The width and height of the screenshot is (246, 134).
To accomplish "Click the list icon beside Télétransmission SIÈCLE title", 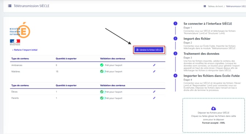I will coord(10,6).
